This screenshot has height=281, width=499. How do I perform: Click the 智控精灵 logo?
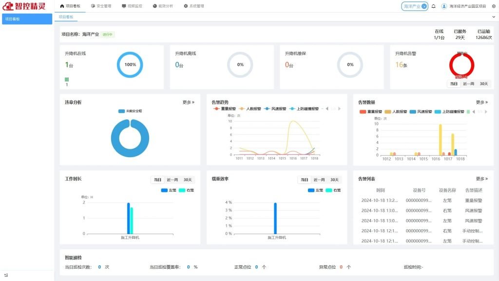pos(24,6)
